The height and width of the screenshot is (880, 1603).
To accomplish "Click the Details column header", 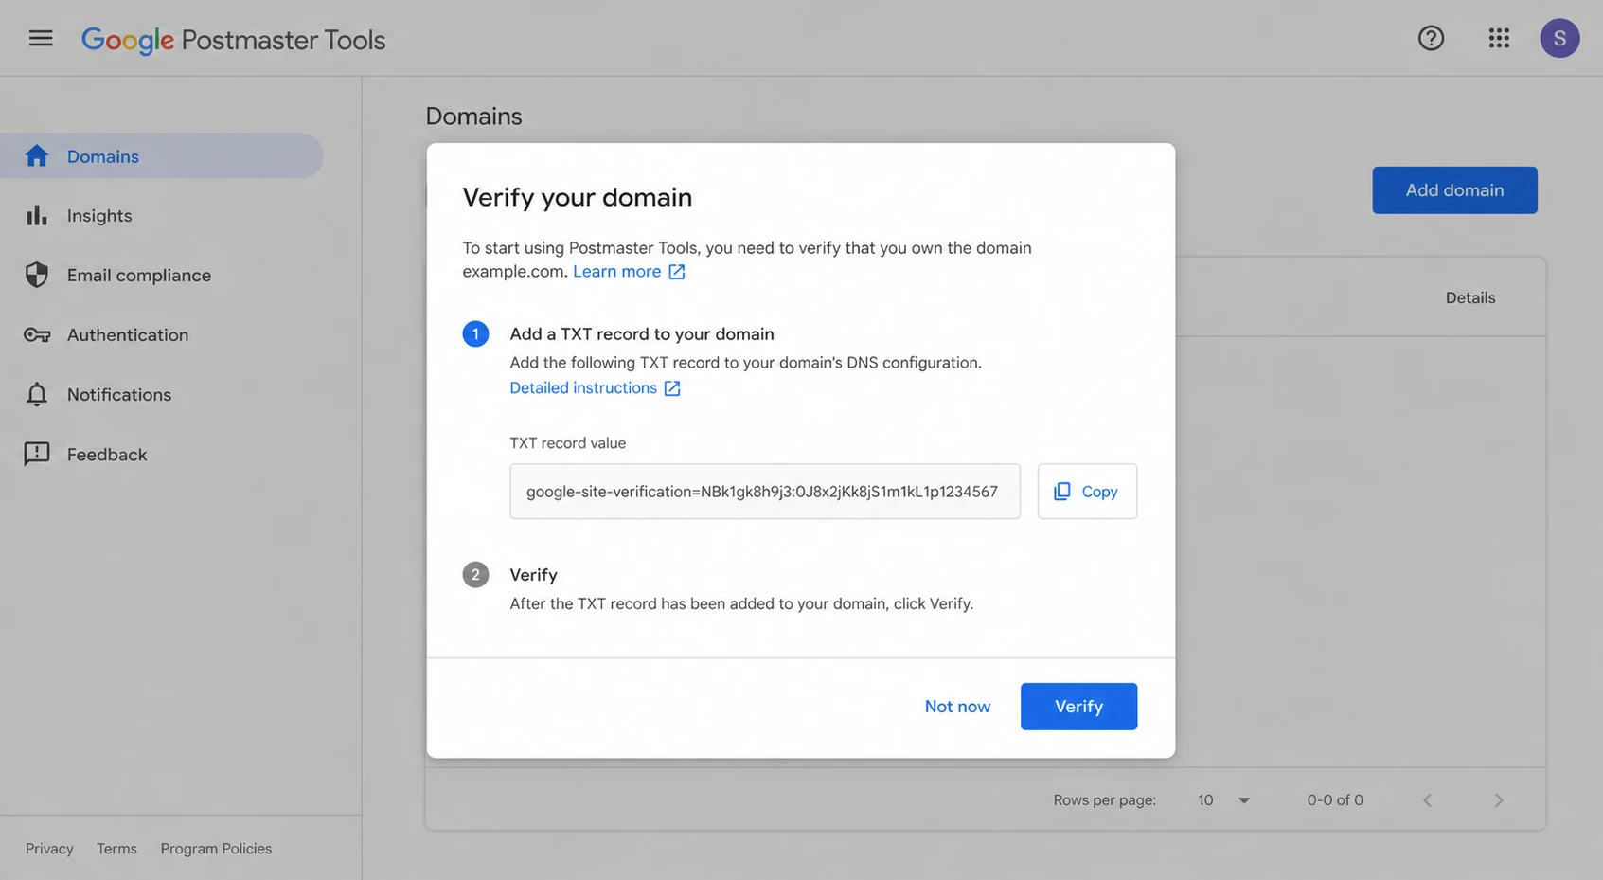I will [1470, 297].
